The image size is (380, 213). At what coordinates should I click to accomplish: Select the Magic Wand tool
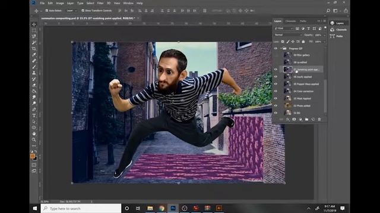(34, 43)
